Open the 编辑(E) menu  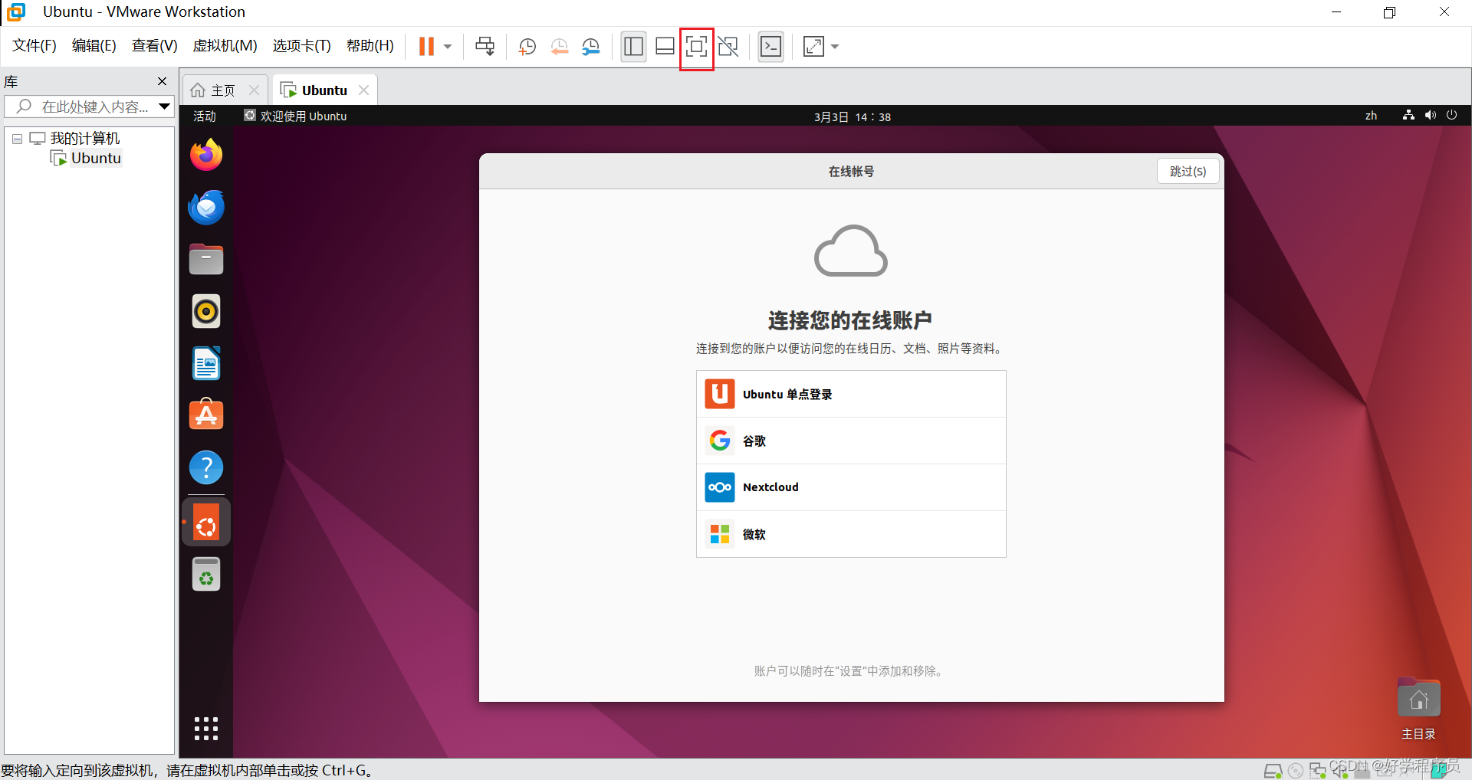tap(94, 46)
